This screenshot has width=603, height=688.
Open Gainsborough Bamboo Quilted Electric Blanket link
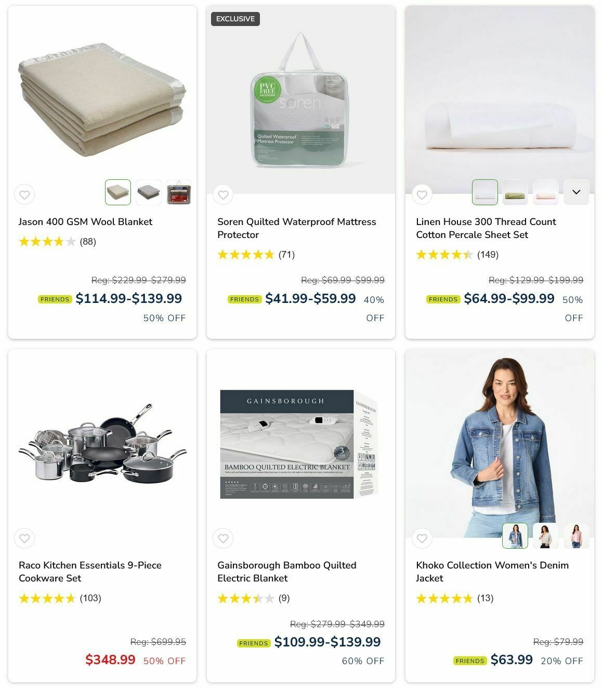[x=287, y=572]
